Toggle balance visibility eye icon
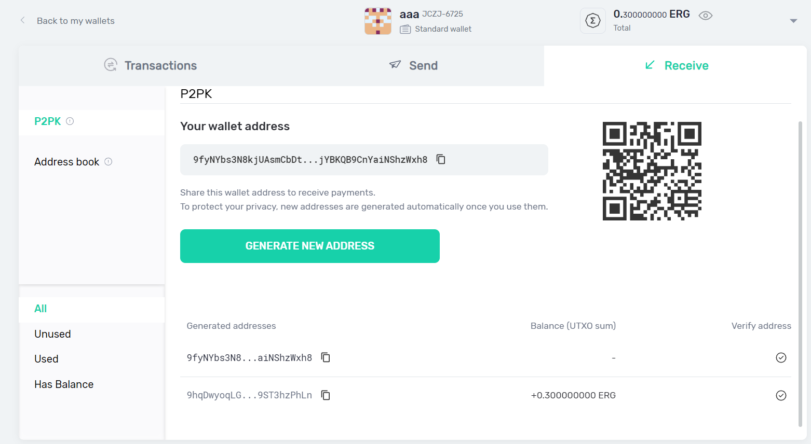Image resolution: width=811 pixels, height=444 pixels. point(705,16)
